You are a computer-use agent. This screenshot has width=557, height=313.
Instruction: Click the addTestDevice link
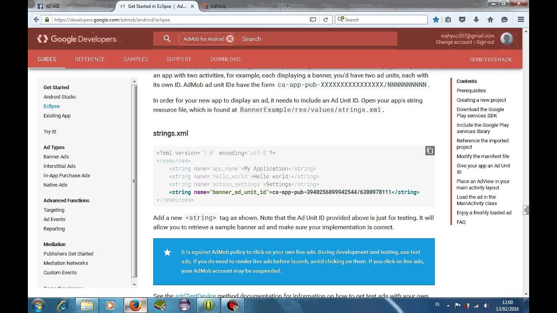195,296
